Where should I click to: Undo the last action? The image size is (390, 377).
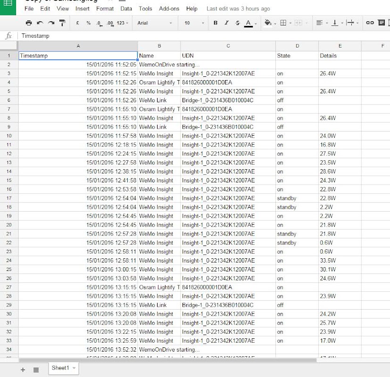point(40,23)
